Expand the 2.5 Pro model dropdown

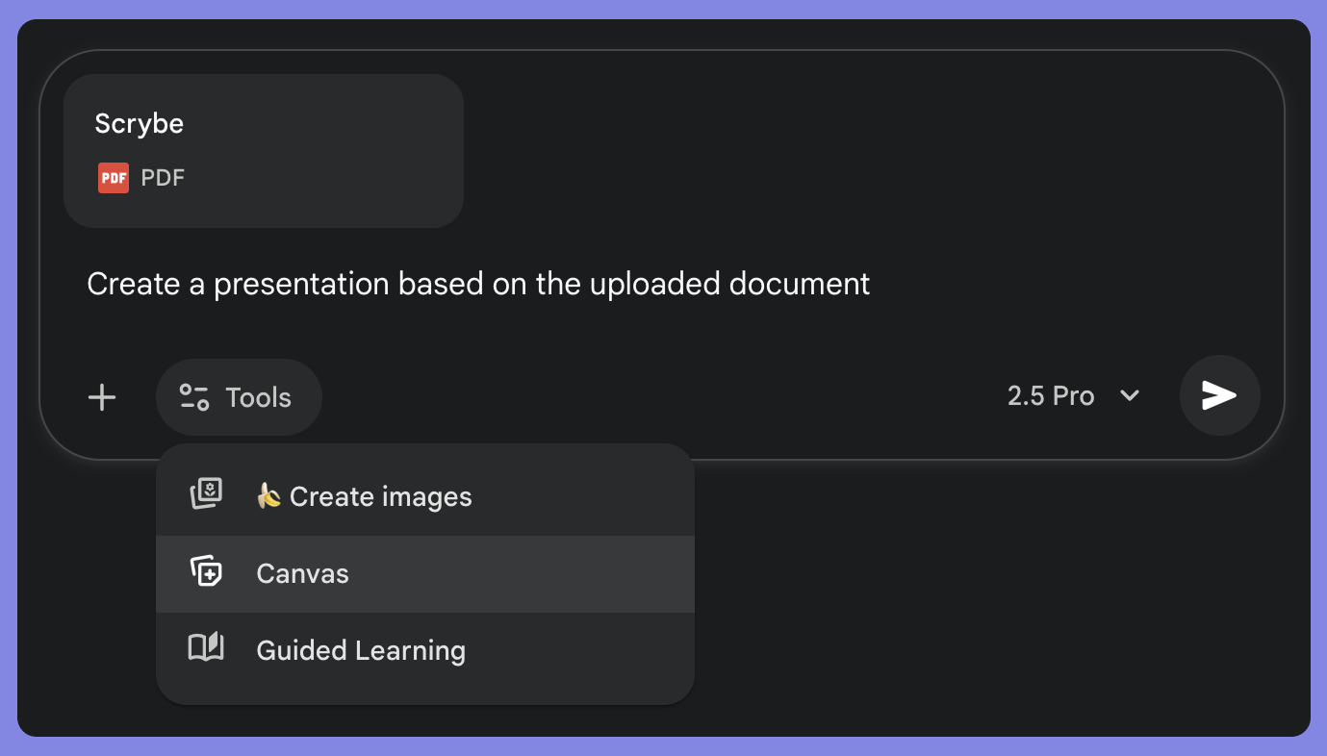[x=1074, y=396]
